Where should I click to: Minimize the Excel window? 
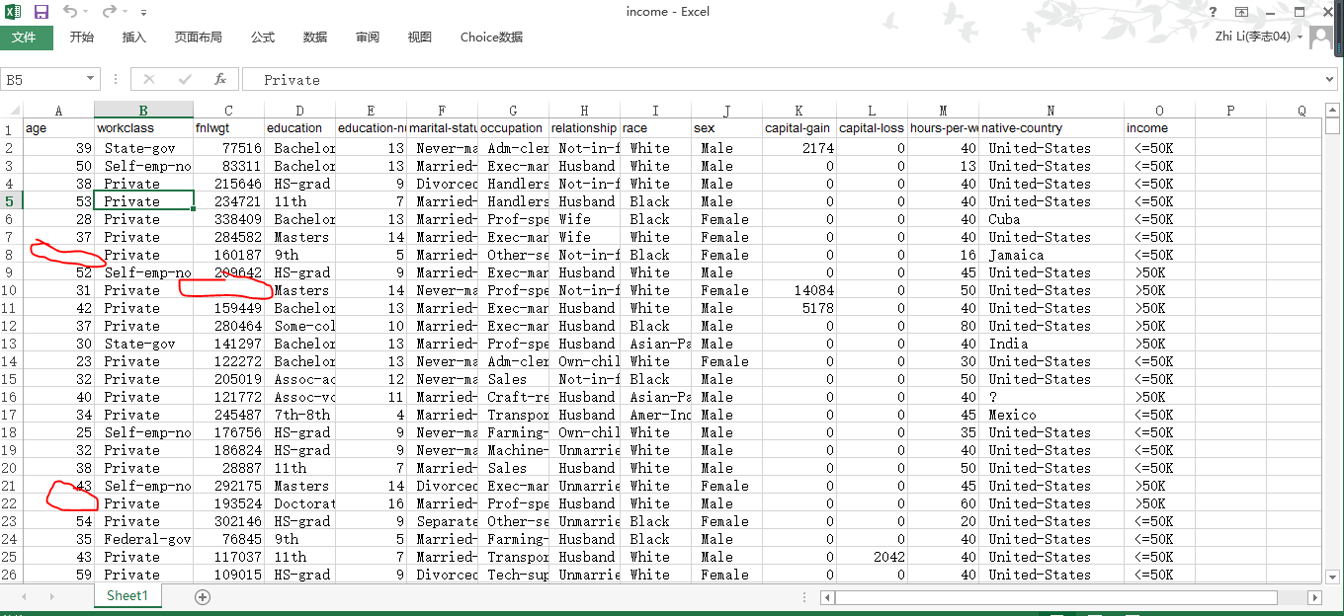[1272, 12]
